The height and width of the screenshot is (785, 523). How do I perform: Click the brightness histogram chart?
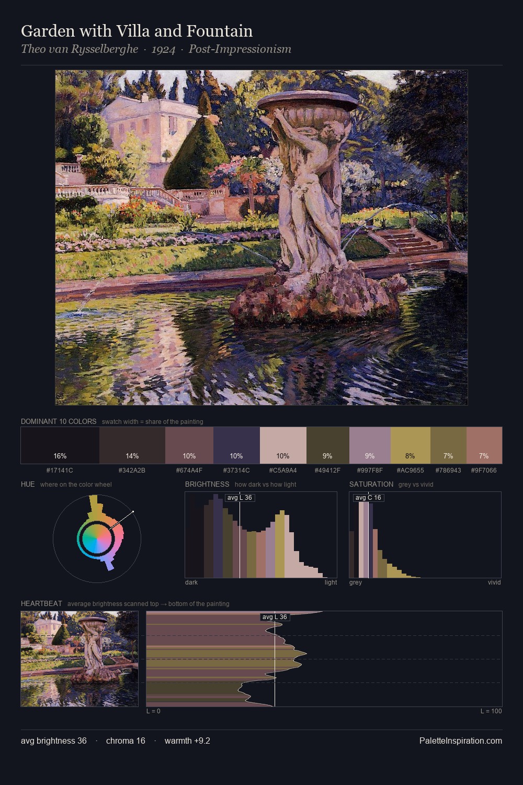261,535
